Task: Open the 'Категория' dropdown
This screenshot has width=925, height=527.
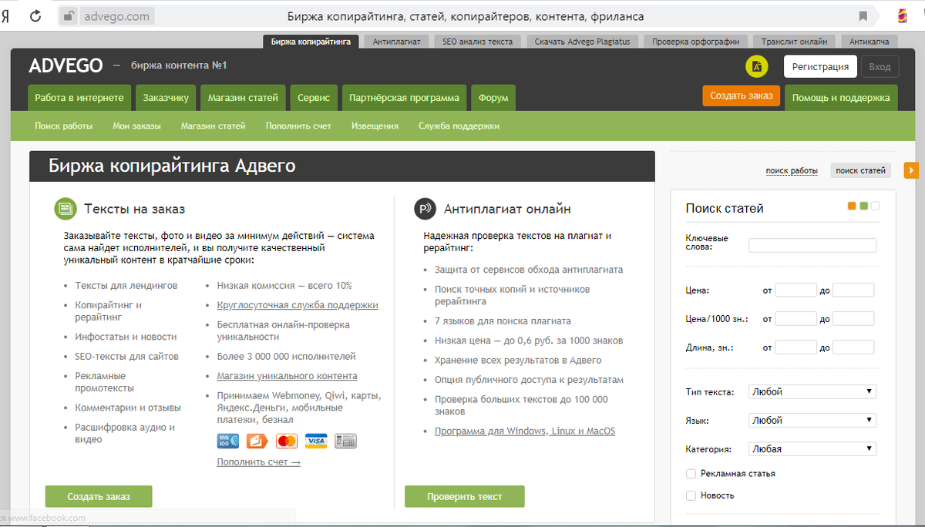Action: pyautogui.click(x=812, y=448)
